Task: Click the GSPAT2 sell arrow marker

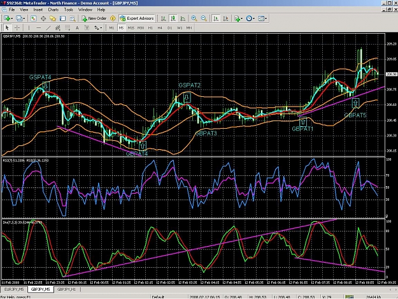Action: point(187,98)
